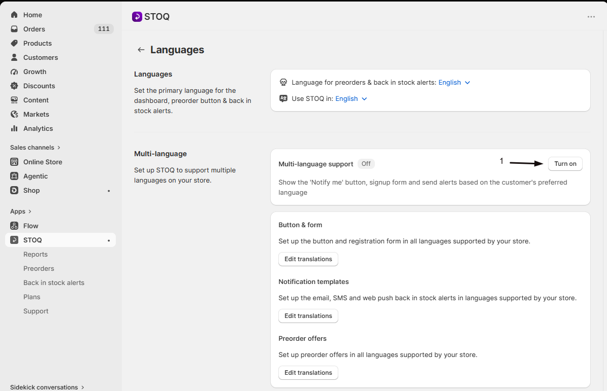Click the Online Store storefront icon

pos(14,162)
